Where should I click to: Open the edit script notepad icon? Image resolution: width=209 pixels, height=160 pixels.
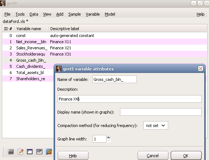point(20,152)
